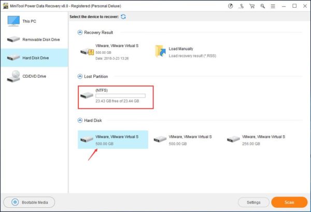The width and height of the screenshot is (311, 212).
Task: Switch to This PC tab
Action: 34,21
